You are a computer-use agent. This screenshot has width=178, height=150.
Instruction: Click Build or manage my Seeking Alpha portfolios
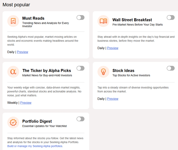tap(35, 146)
